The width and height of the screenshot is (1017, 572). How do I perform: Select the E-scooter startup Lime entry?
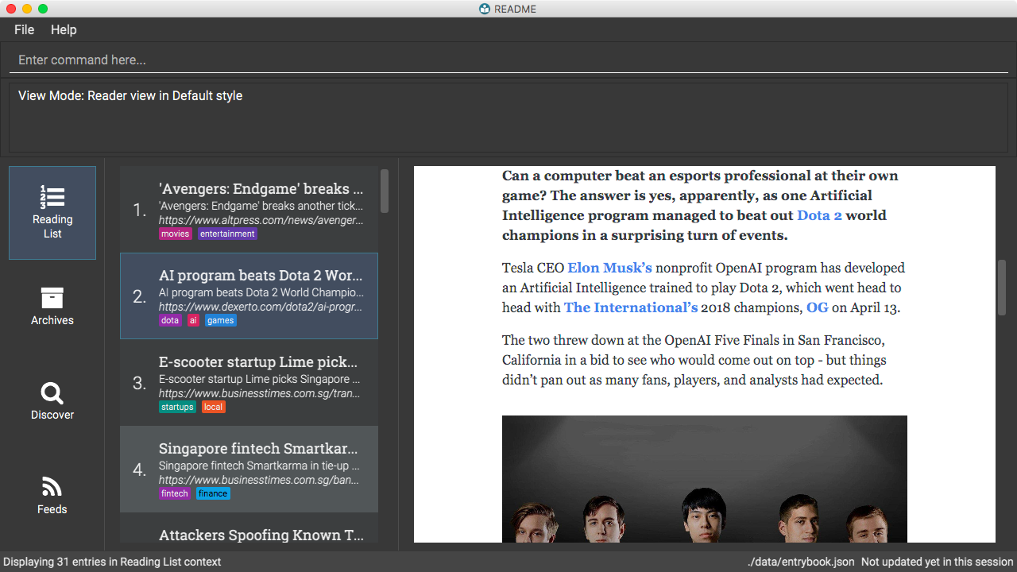click(x=249, y=383)
